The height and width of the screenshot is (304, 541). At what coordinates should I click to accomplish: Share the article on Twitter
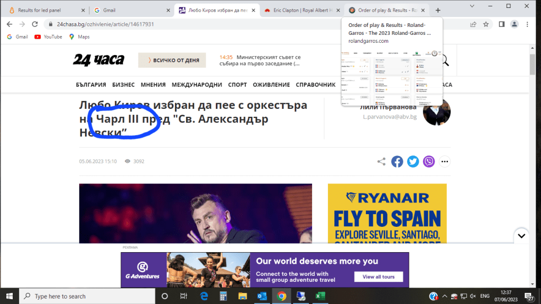[x=413, y=162]
